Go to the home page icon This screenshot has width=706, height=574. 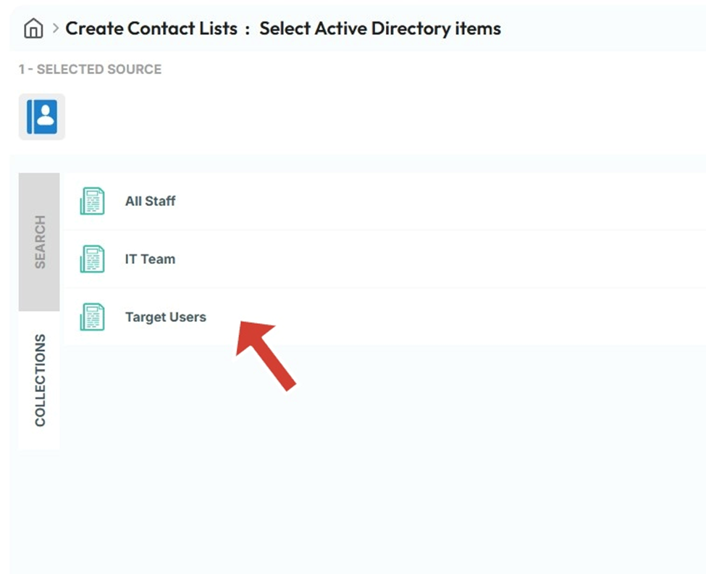pos(33,28)
